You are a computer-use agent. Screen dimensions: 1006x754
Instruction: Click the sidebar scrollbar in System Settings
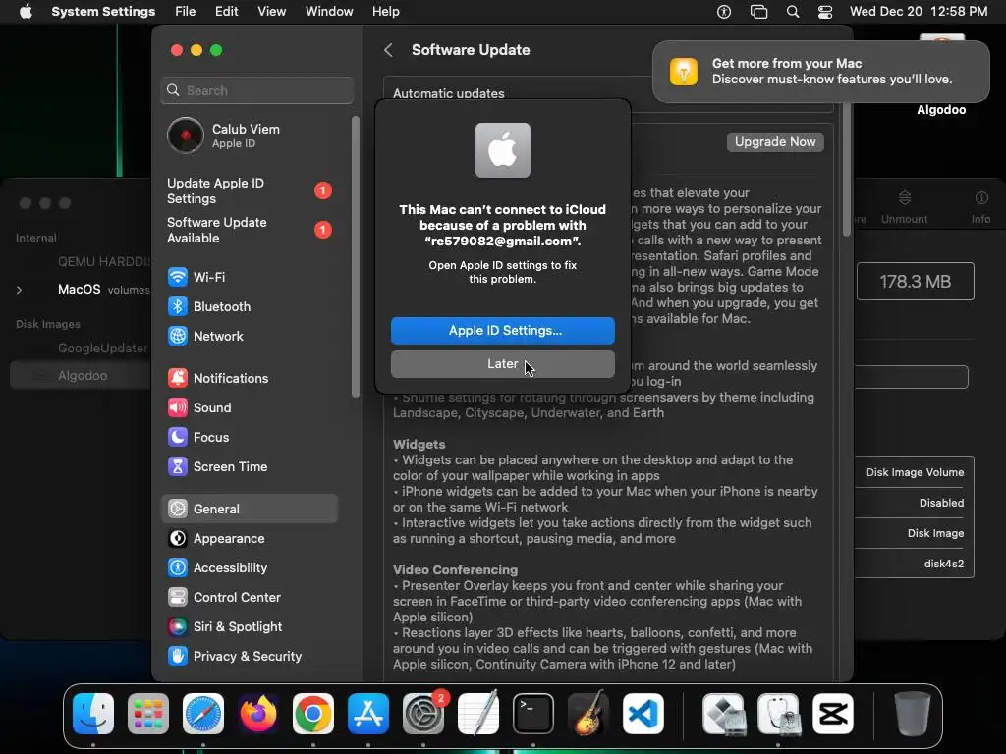pyautogui.click(x=356, y=256)
